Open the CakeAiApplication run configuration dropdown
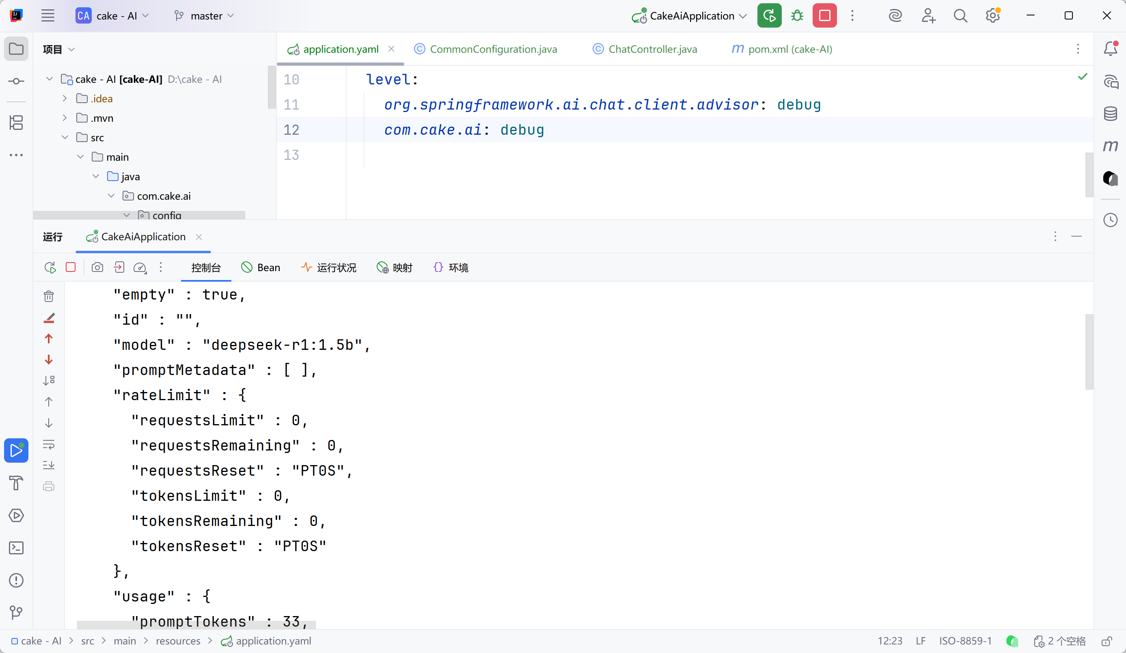 tap(692, 16)
